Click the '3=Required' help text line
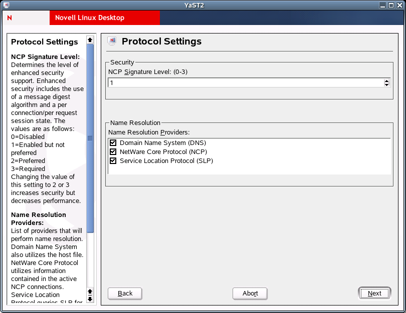Image resolution: width=406 pixels, height=313 pixels. click(28, 169)
